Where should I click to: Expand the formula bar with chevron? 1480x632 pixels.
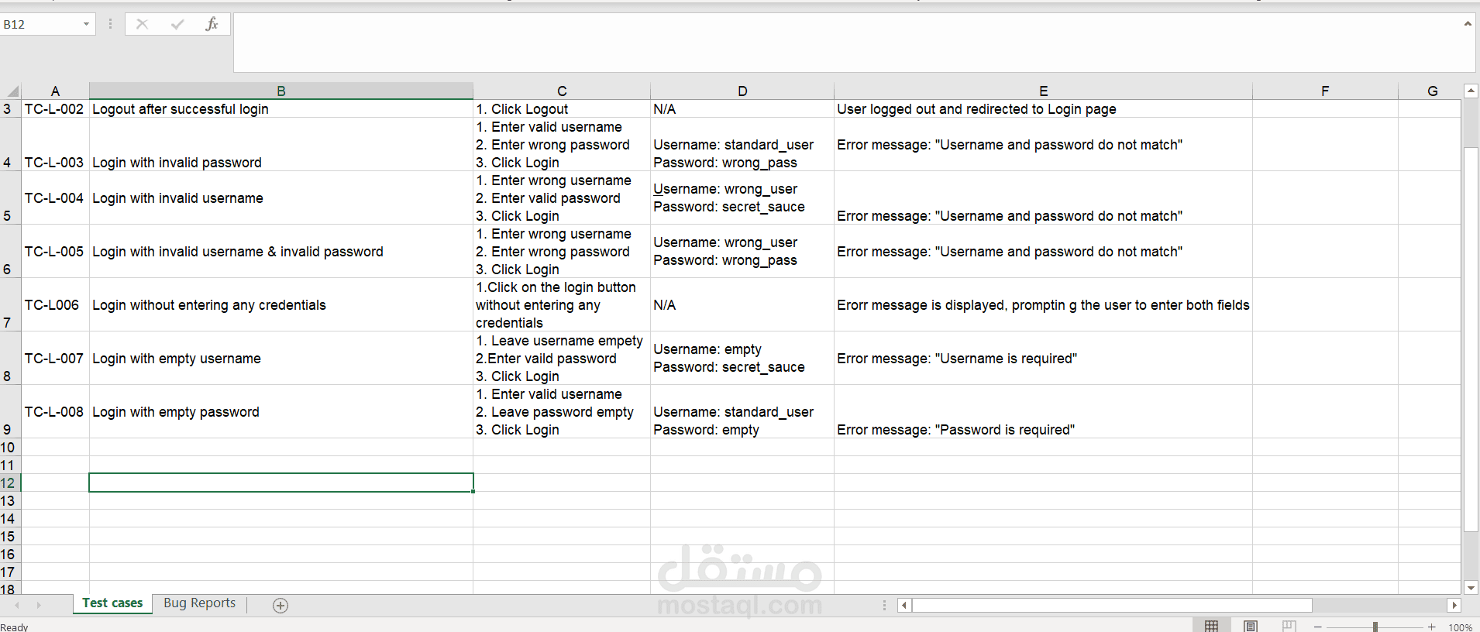1468,24
